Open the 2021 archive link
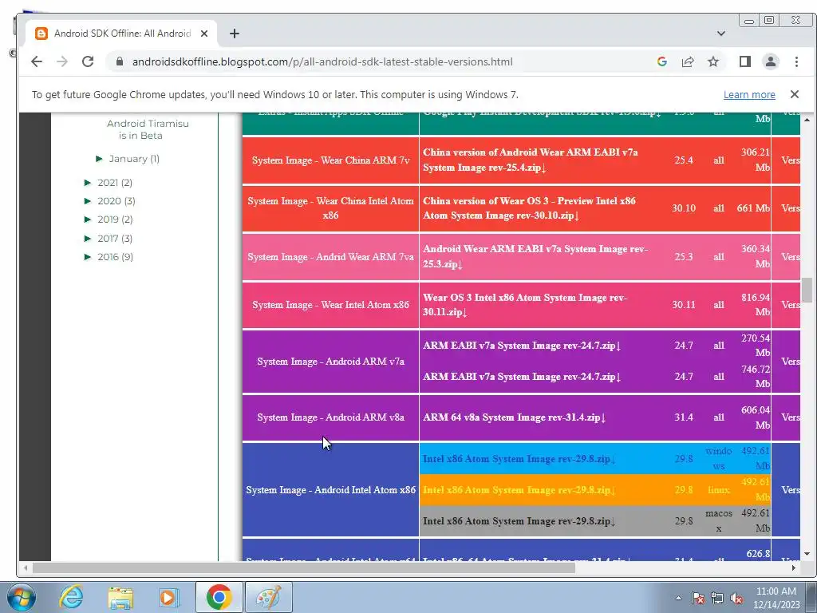The image size is (817, 613). [108, 183]
